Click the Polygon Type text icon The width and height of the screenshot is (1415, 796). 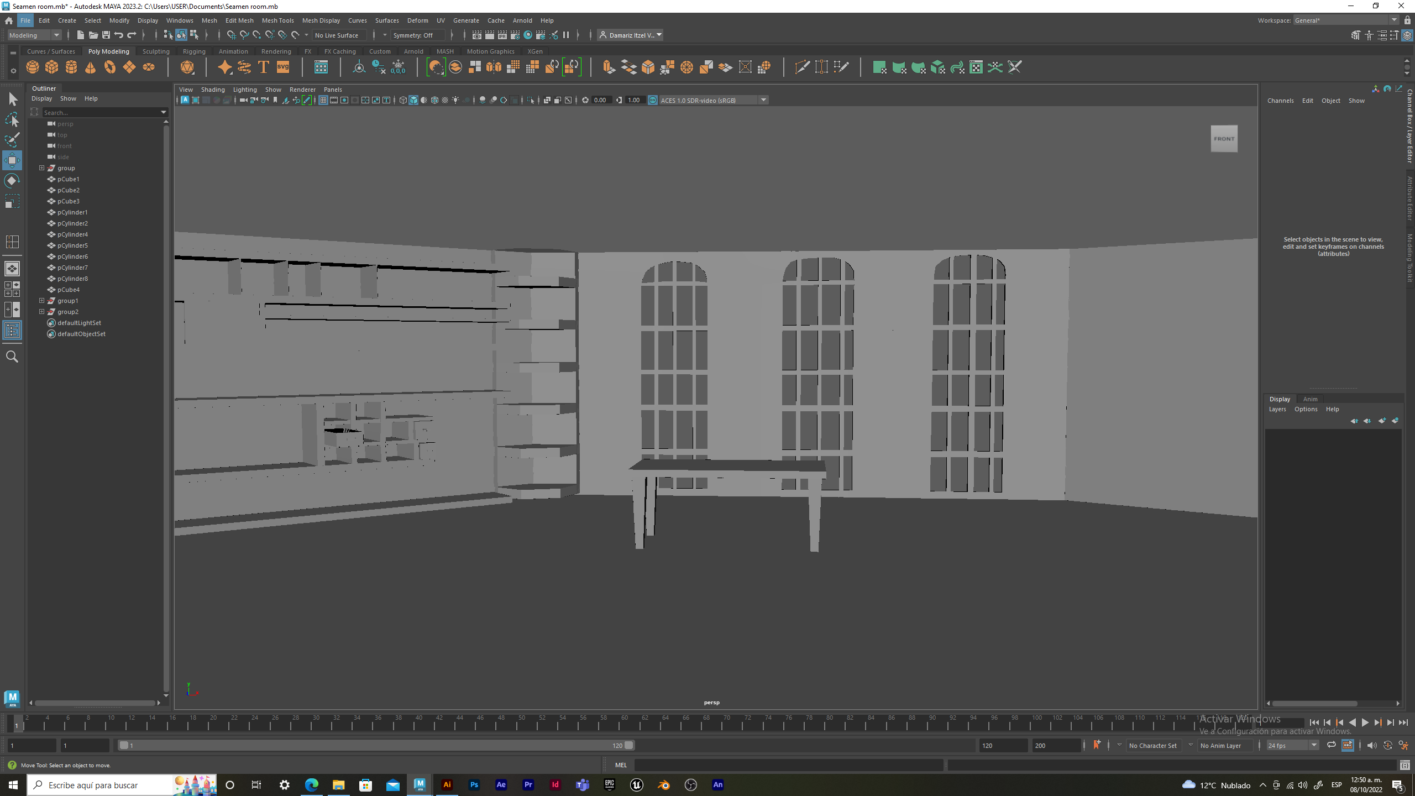[x=264, y=67]
